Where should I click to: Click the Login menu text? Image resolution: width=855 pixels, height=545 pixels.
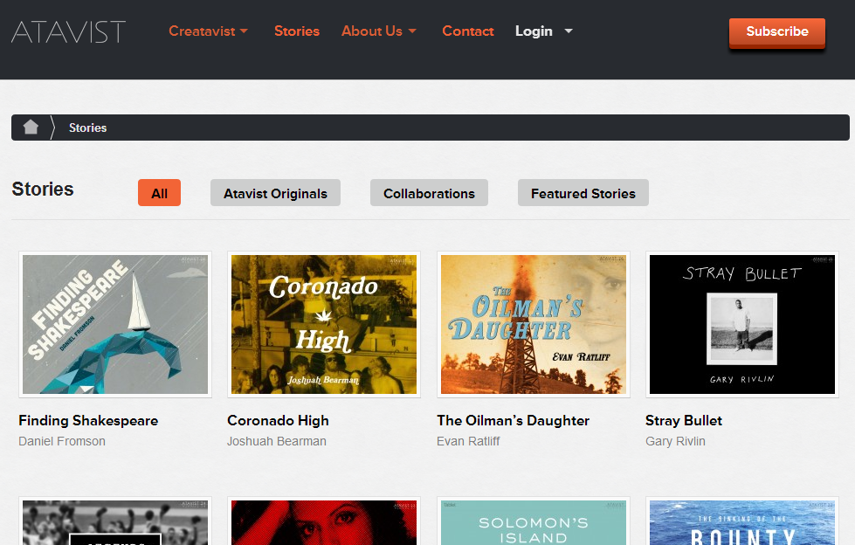click(x=534, y=31)
